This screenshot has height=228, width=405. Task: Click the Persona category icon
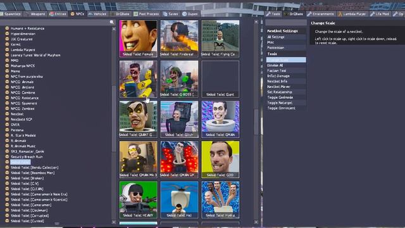pos(7,130)
